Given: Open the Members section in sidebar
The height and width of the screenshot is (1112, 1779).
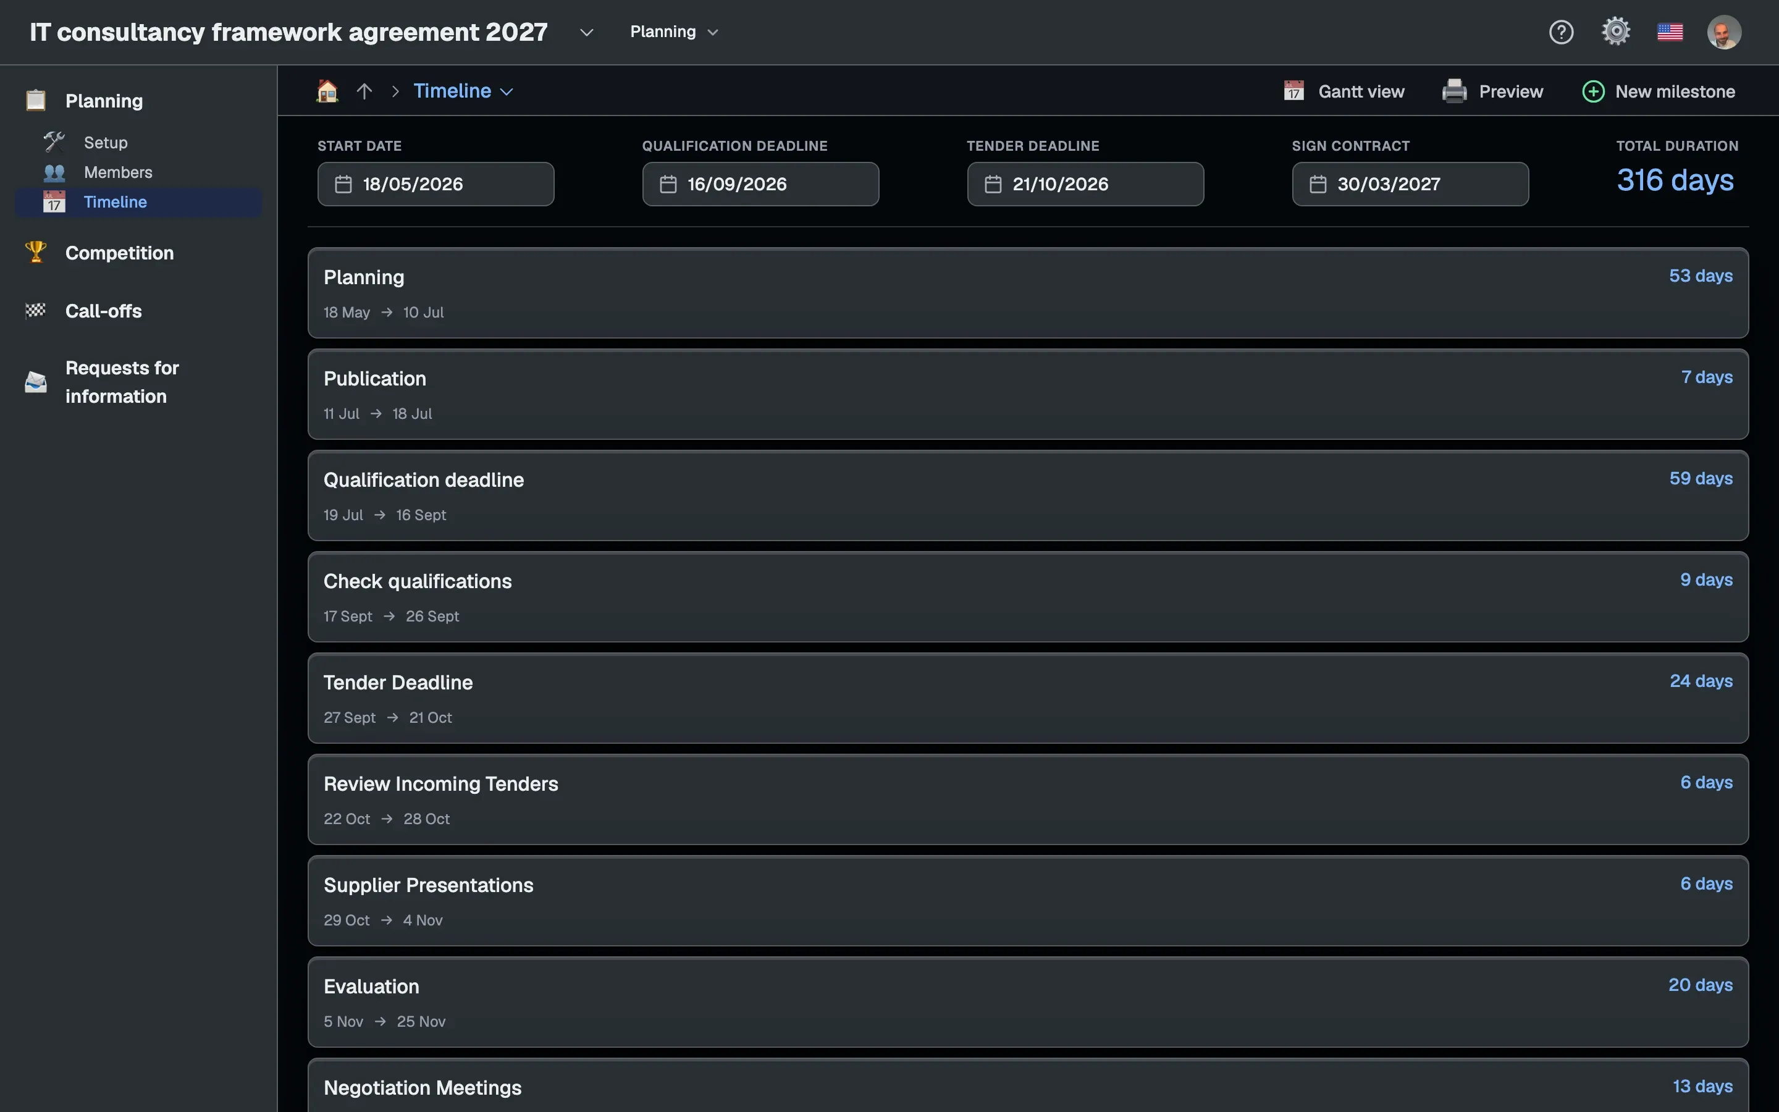Looking at the screenshot, I should point(119,172).
